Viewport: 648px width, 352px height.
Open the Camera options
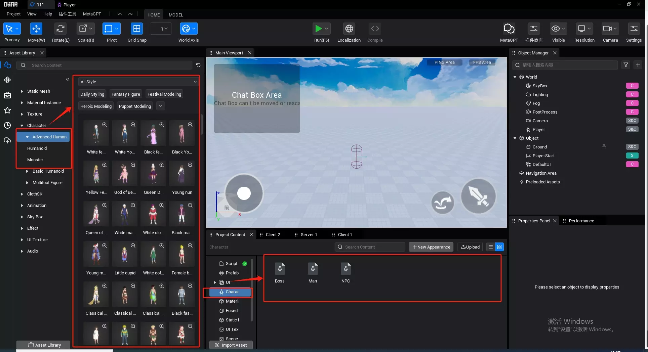point(610,29)
